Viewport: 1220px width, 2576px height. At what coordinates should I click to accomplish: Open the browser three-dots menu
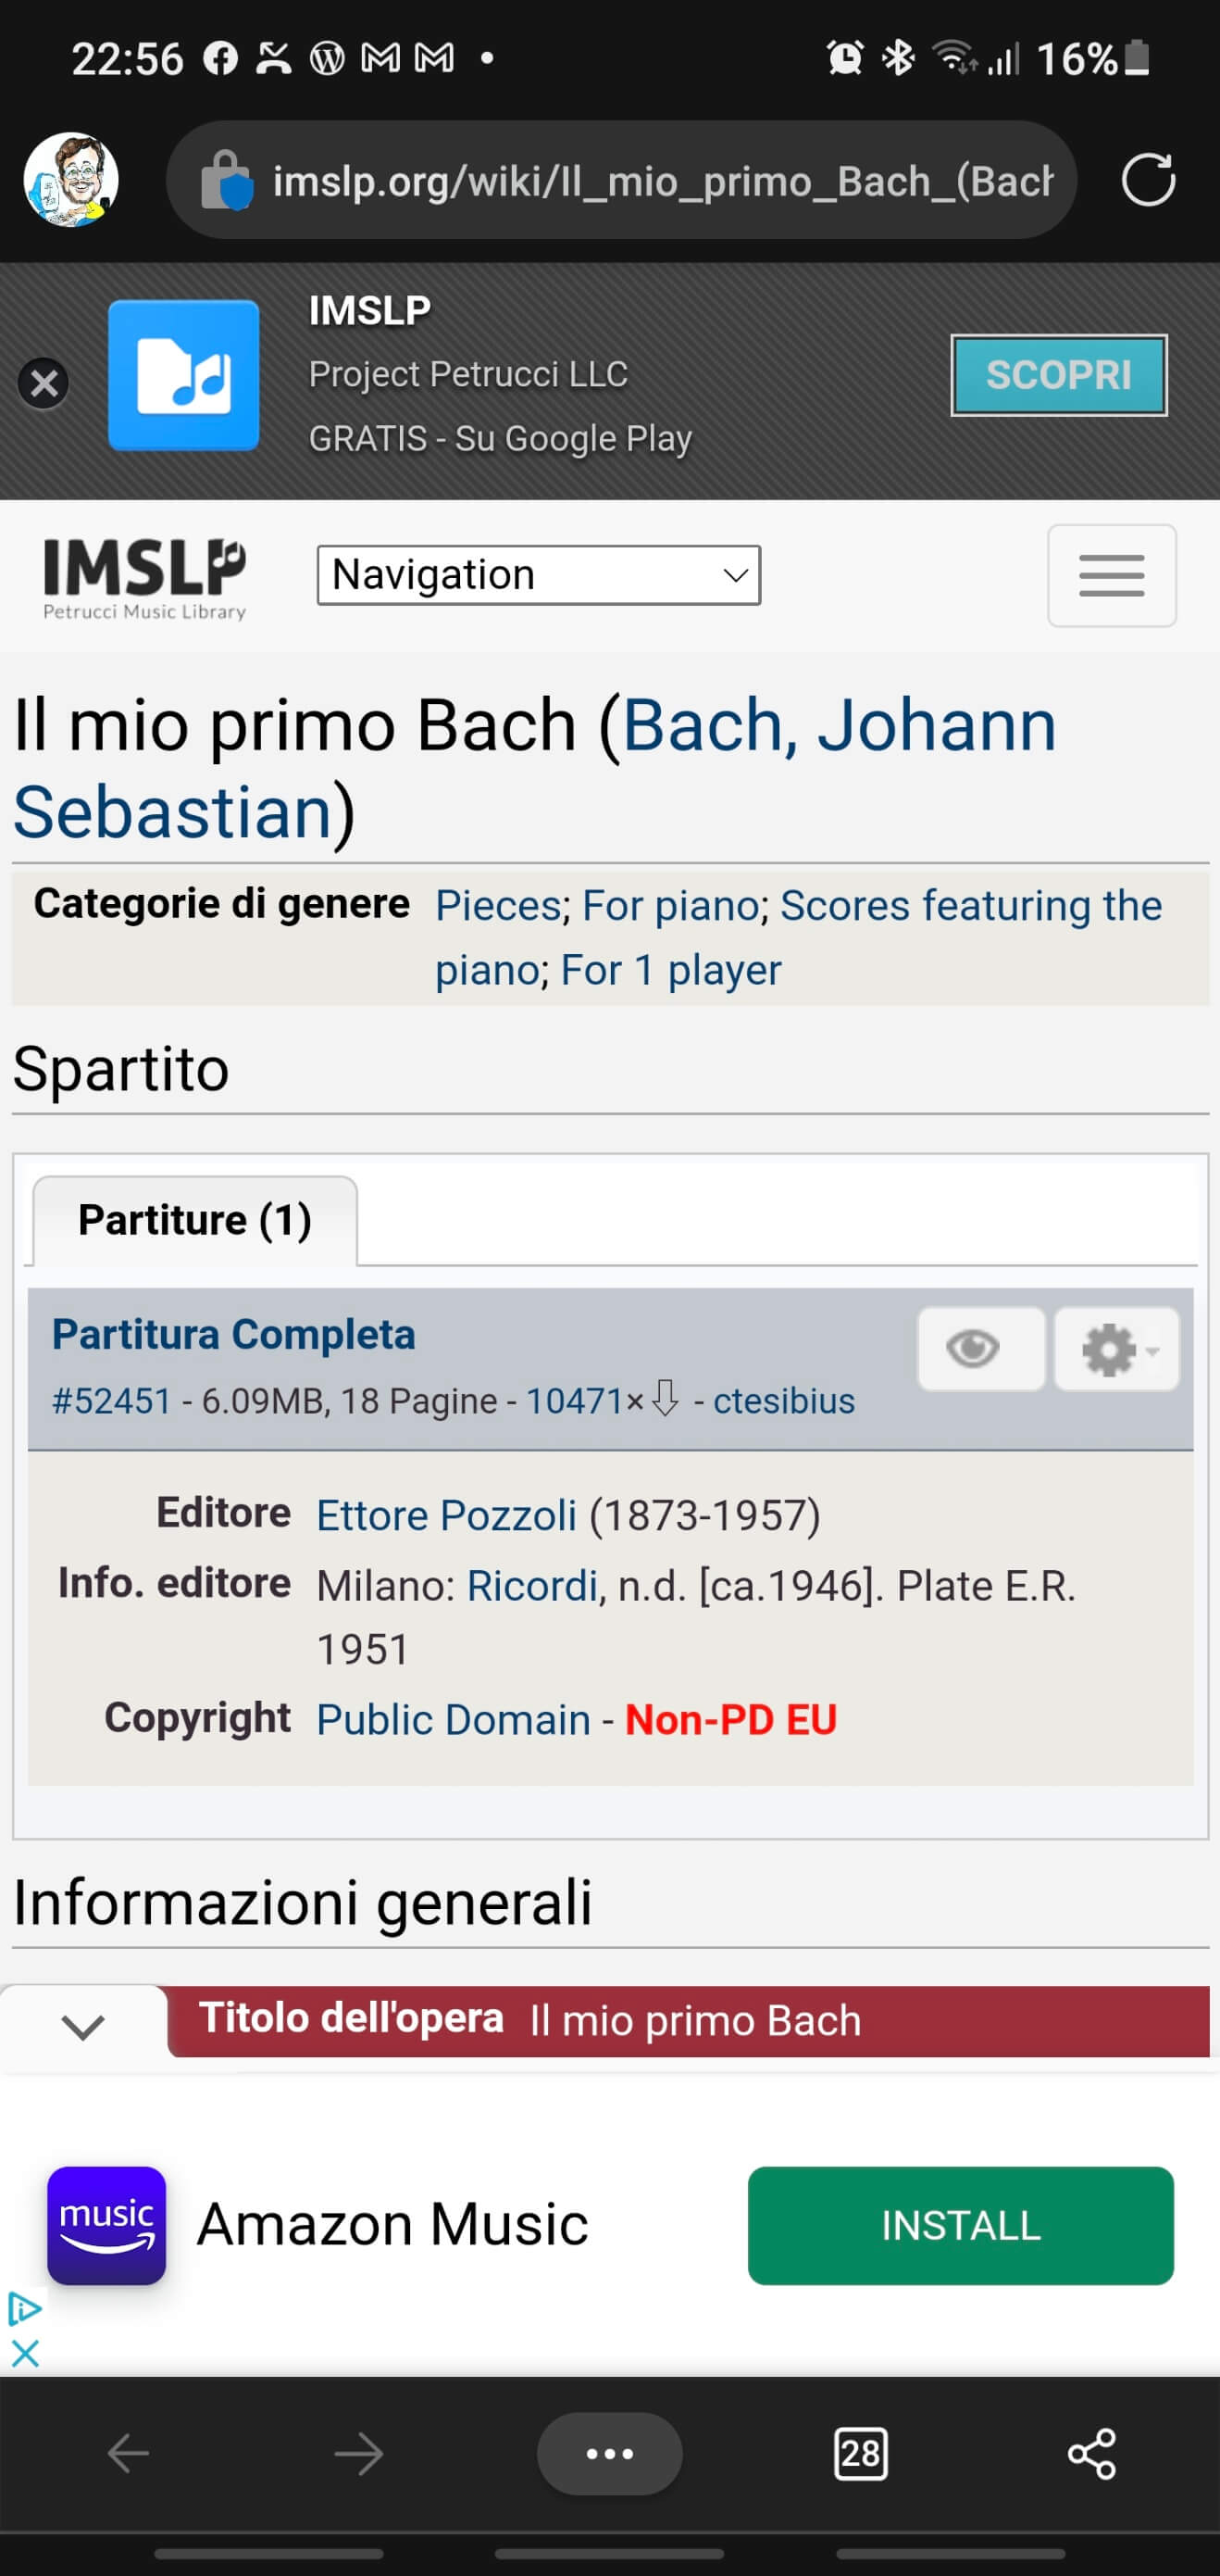(x=609, y=2453)
